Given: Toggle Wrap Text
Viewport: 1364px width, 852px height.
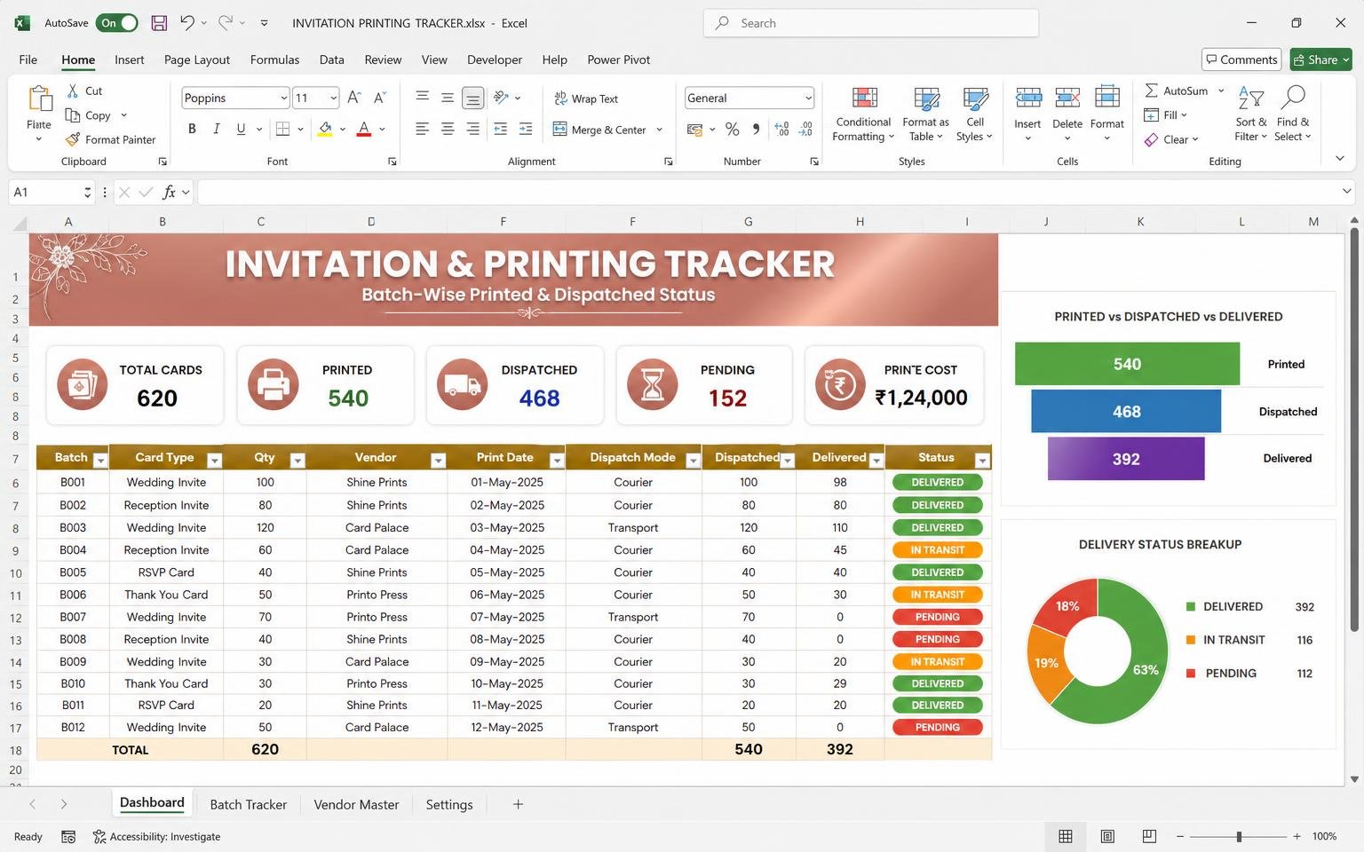Looking at the screenshot, I should (x=586, y=99).
